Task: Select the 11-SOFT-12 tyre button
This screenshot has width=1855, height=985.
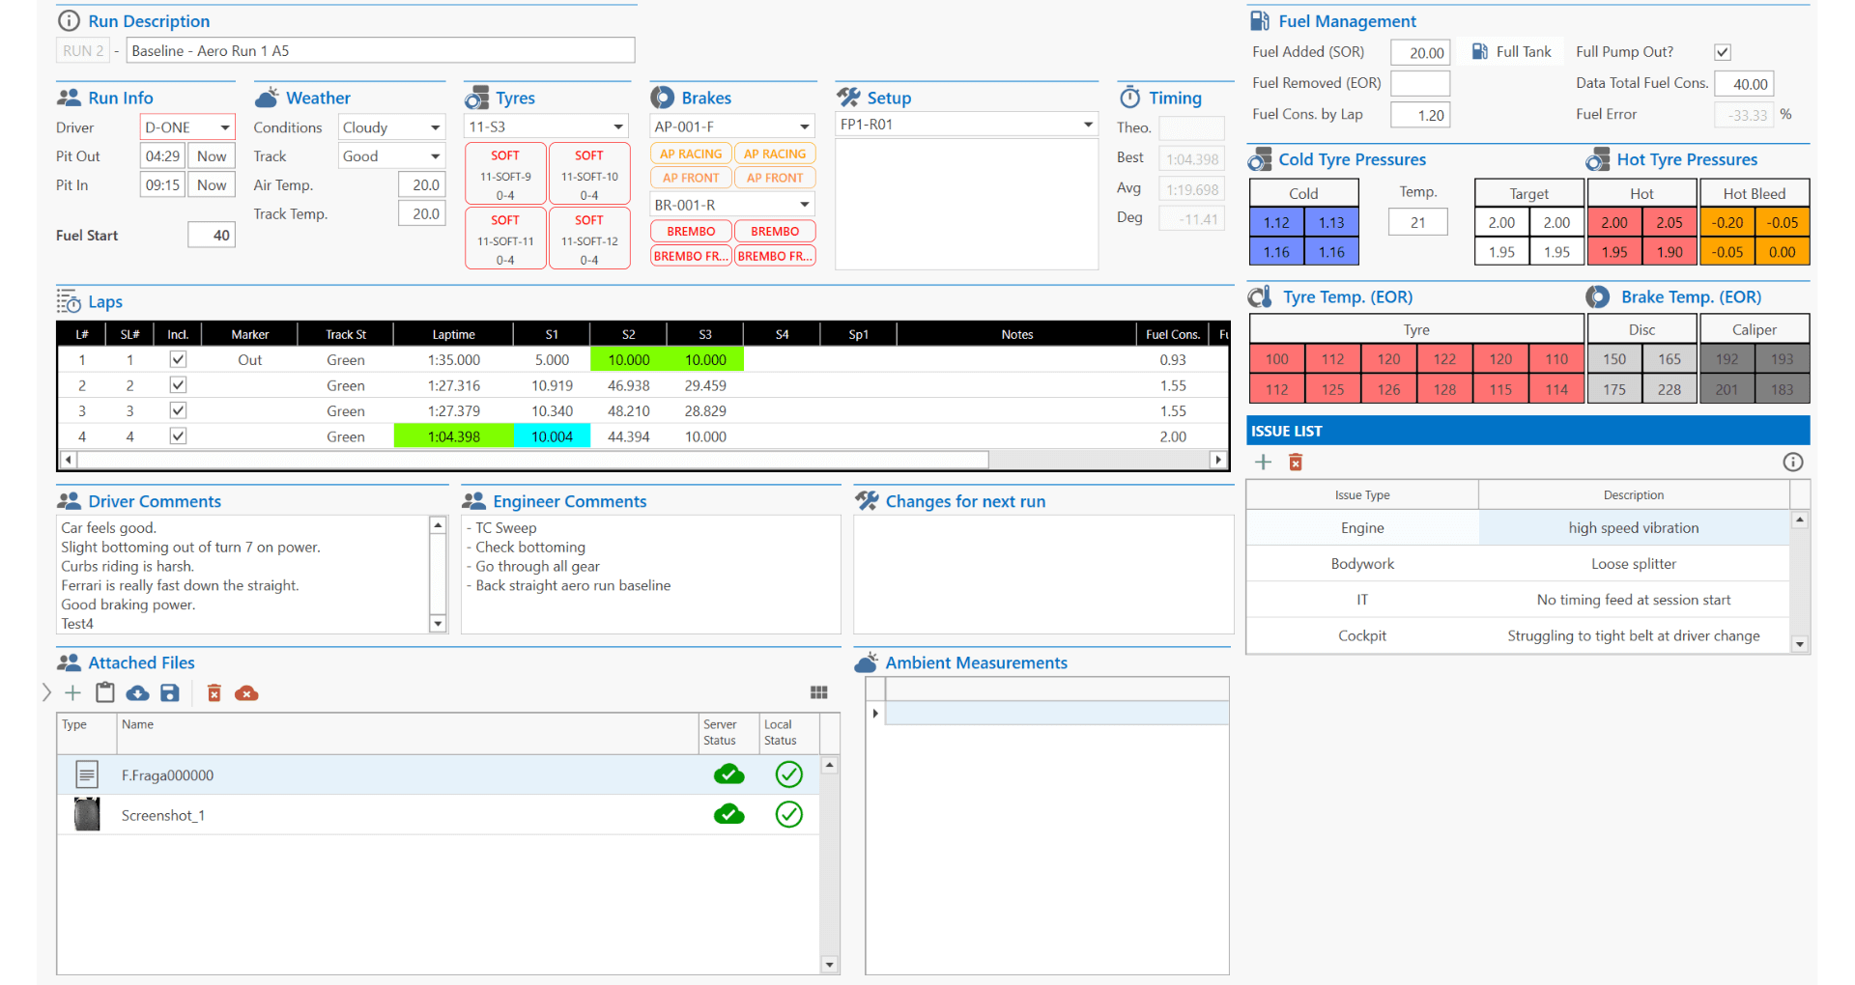Action: 589,239
